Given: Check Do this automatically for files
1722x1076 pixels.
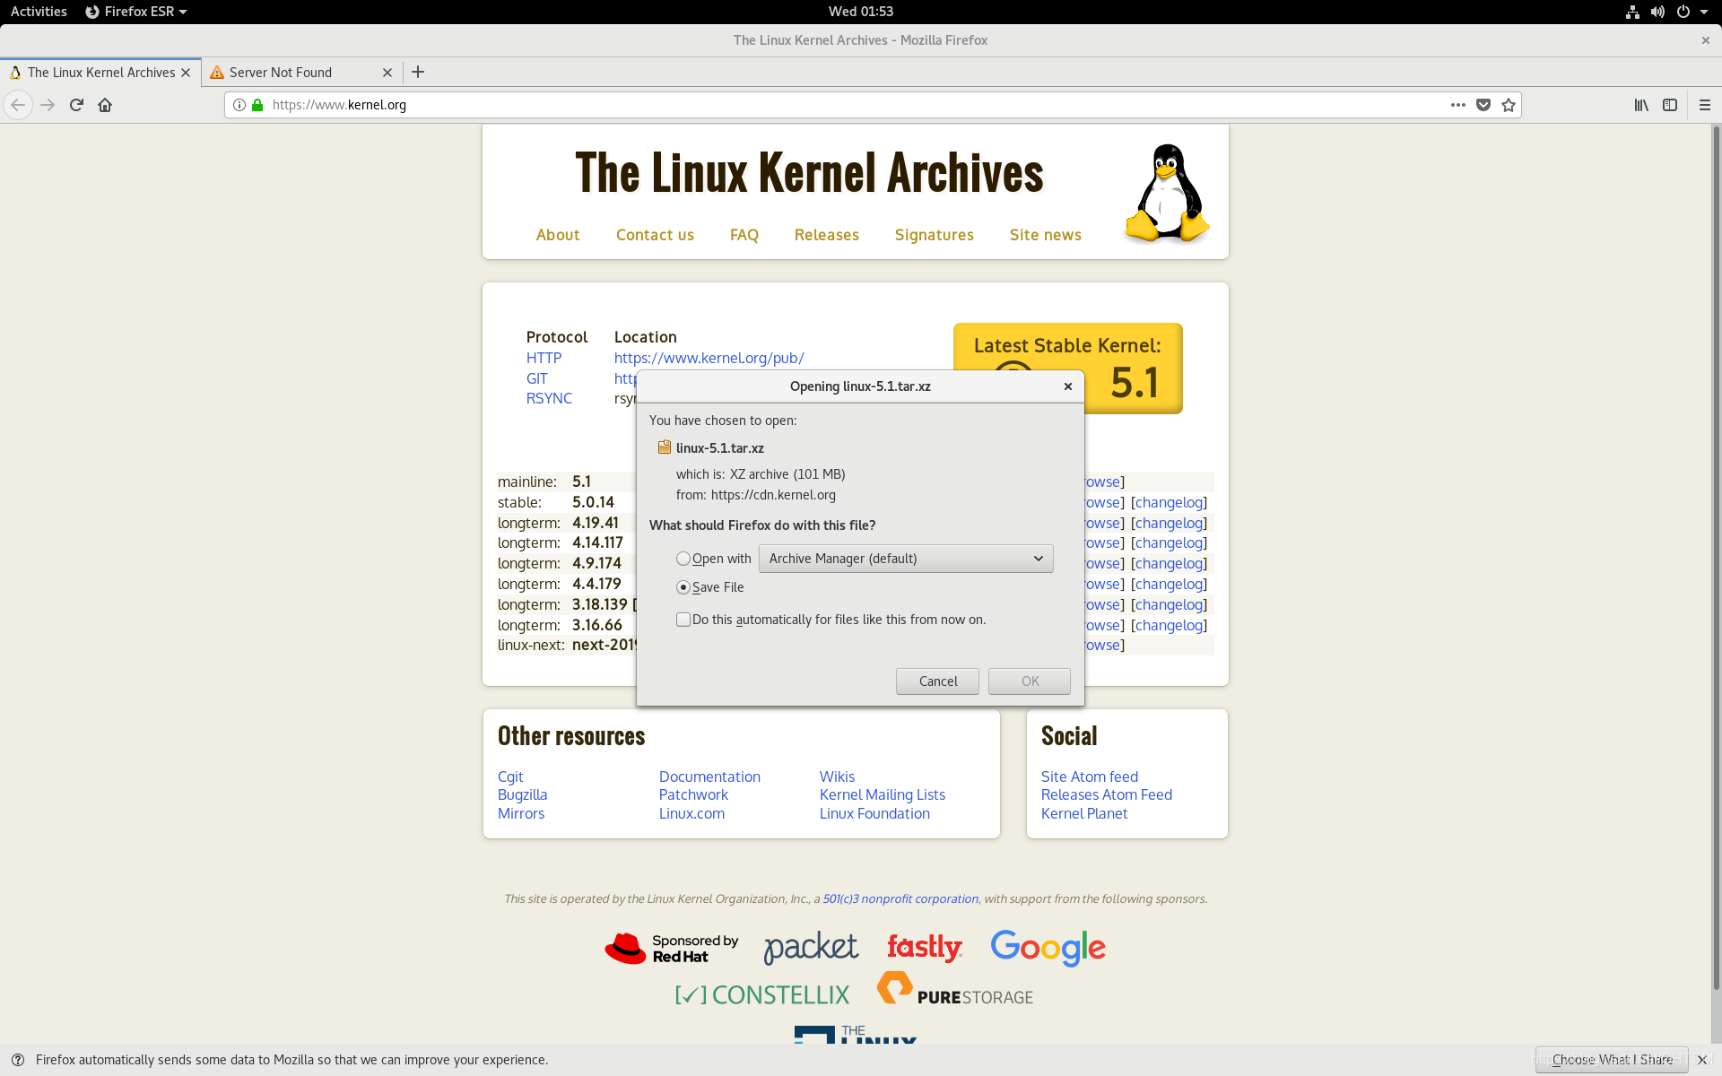Looking at the screenshot, I should point(683,620).
